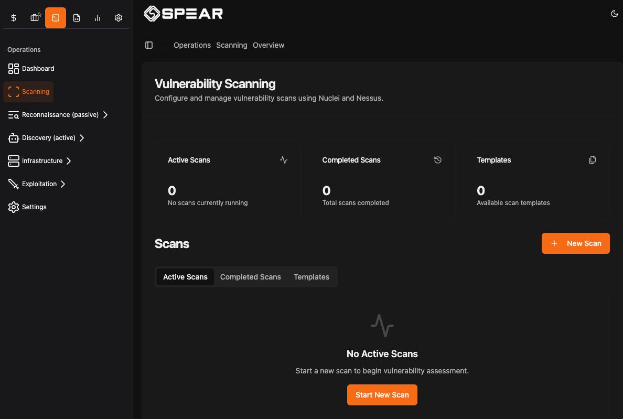623x419 pixels.
Task: Click the history icon on Completed Scans card
Action: (438, 160)
